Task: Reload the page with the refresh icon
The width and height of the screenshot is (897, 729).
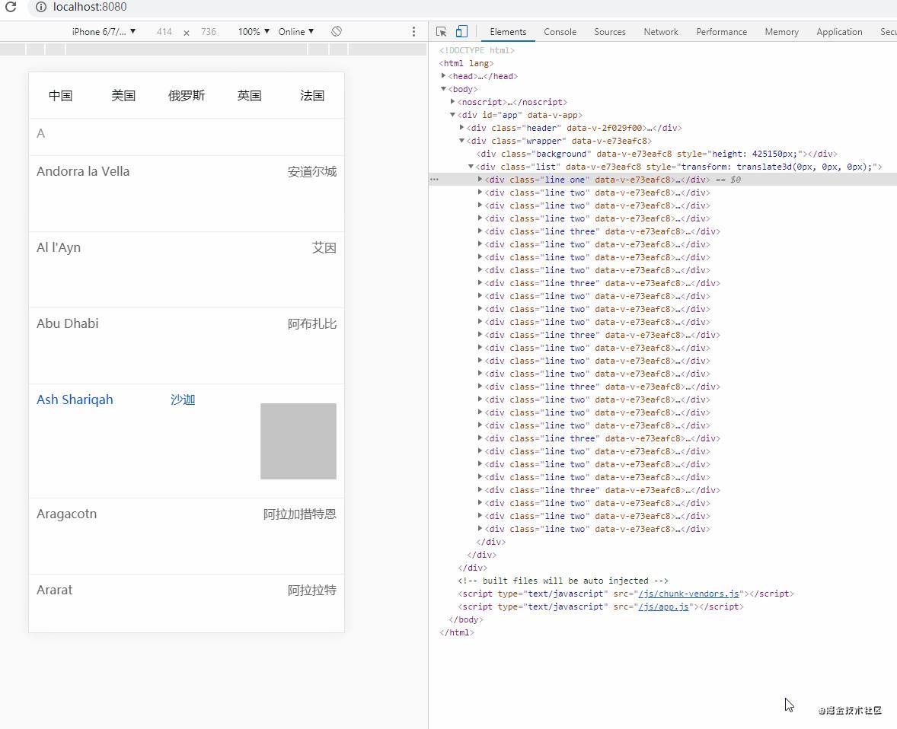Action: coord(11,7)
